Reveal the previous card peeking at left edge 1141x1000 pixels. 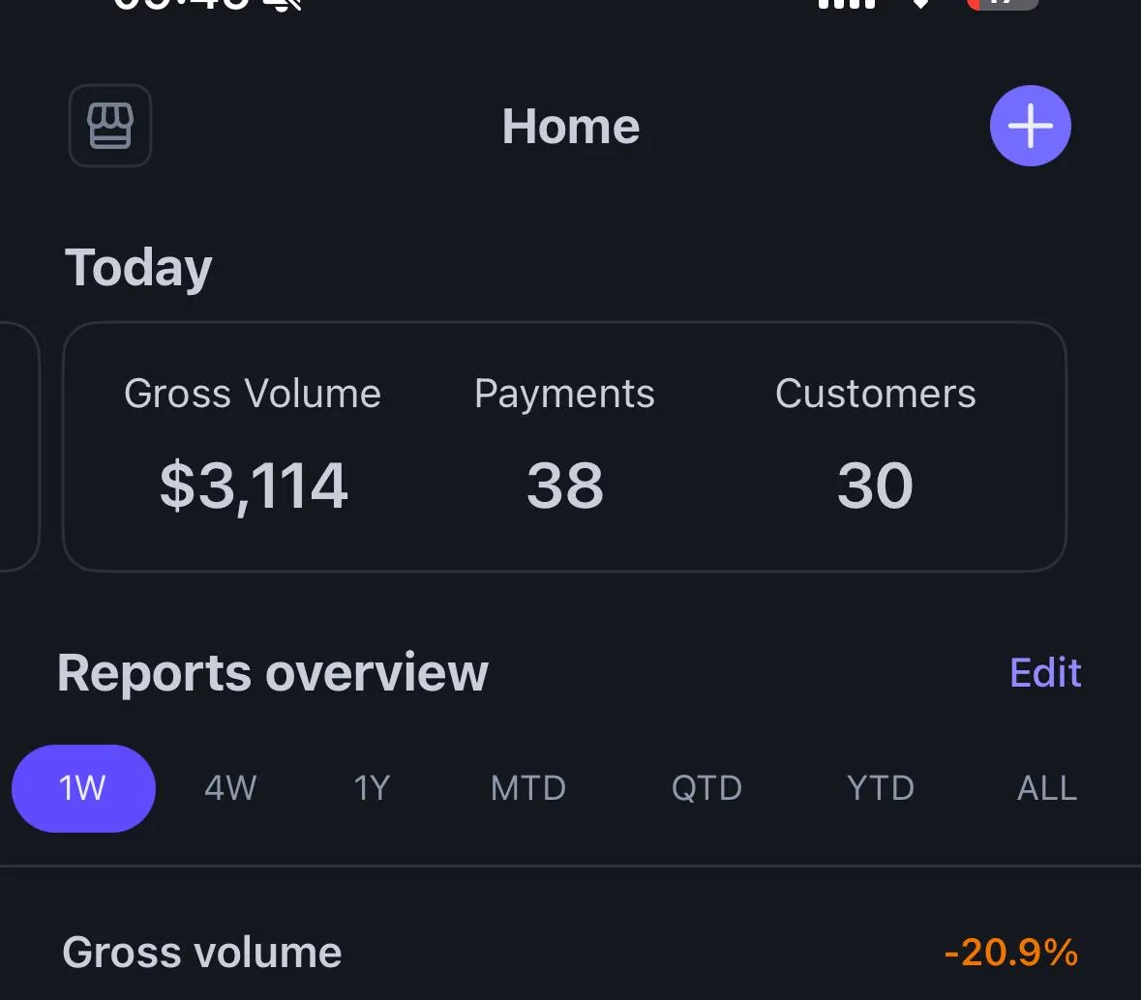(17, 447)
